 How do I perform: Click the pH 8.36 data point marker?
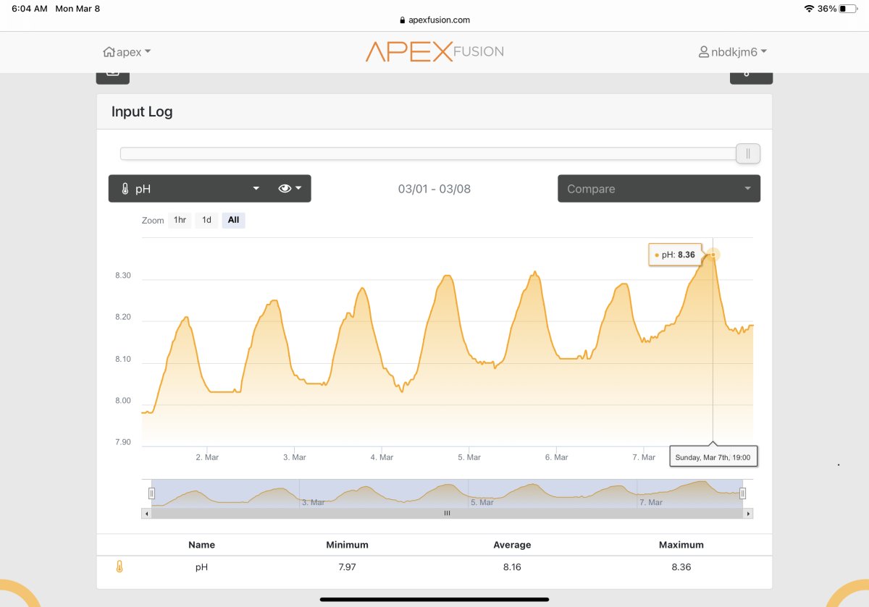point(713,255)
